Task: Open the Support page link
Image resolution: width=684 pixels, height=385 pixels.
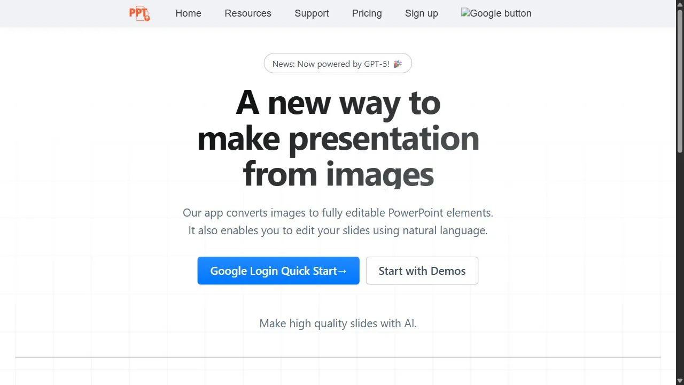Action: [x=312, y=13]
